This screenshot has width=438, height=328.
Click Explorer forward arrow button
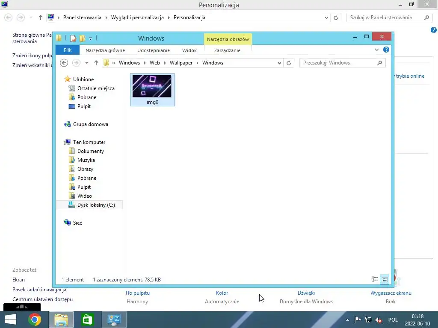pyautogui.click(x=76, y=63)
